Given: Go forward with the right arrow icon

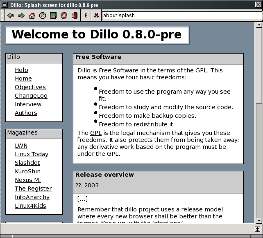Looking at the screenshot, I should 21,16.
